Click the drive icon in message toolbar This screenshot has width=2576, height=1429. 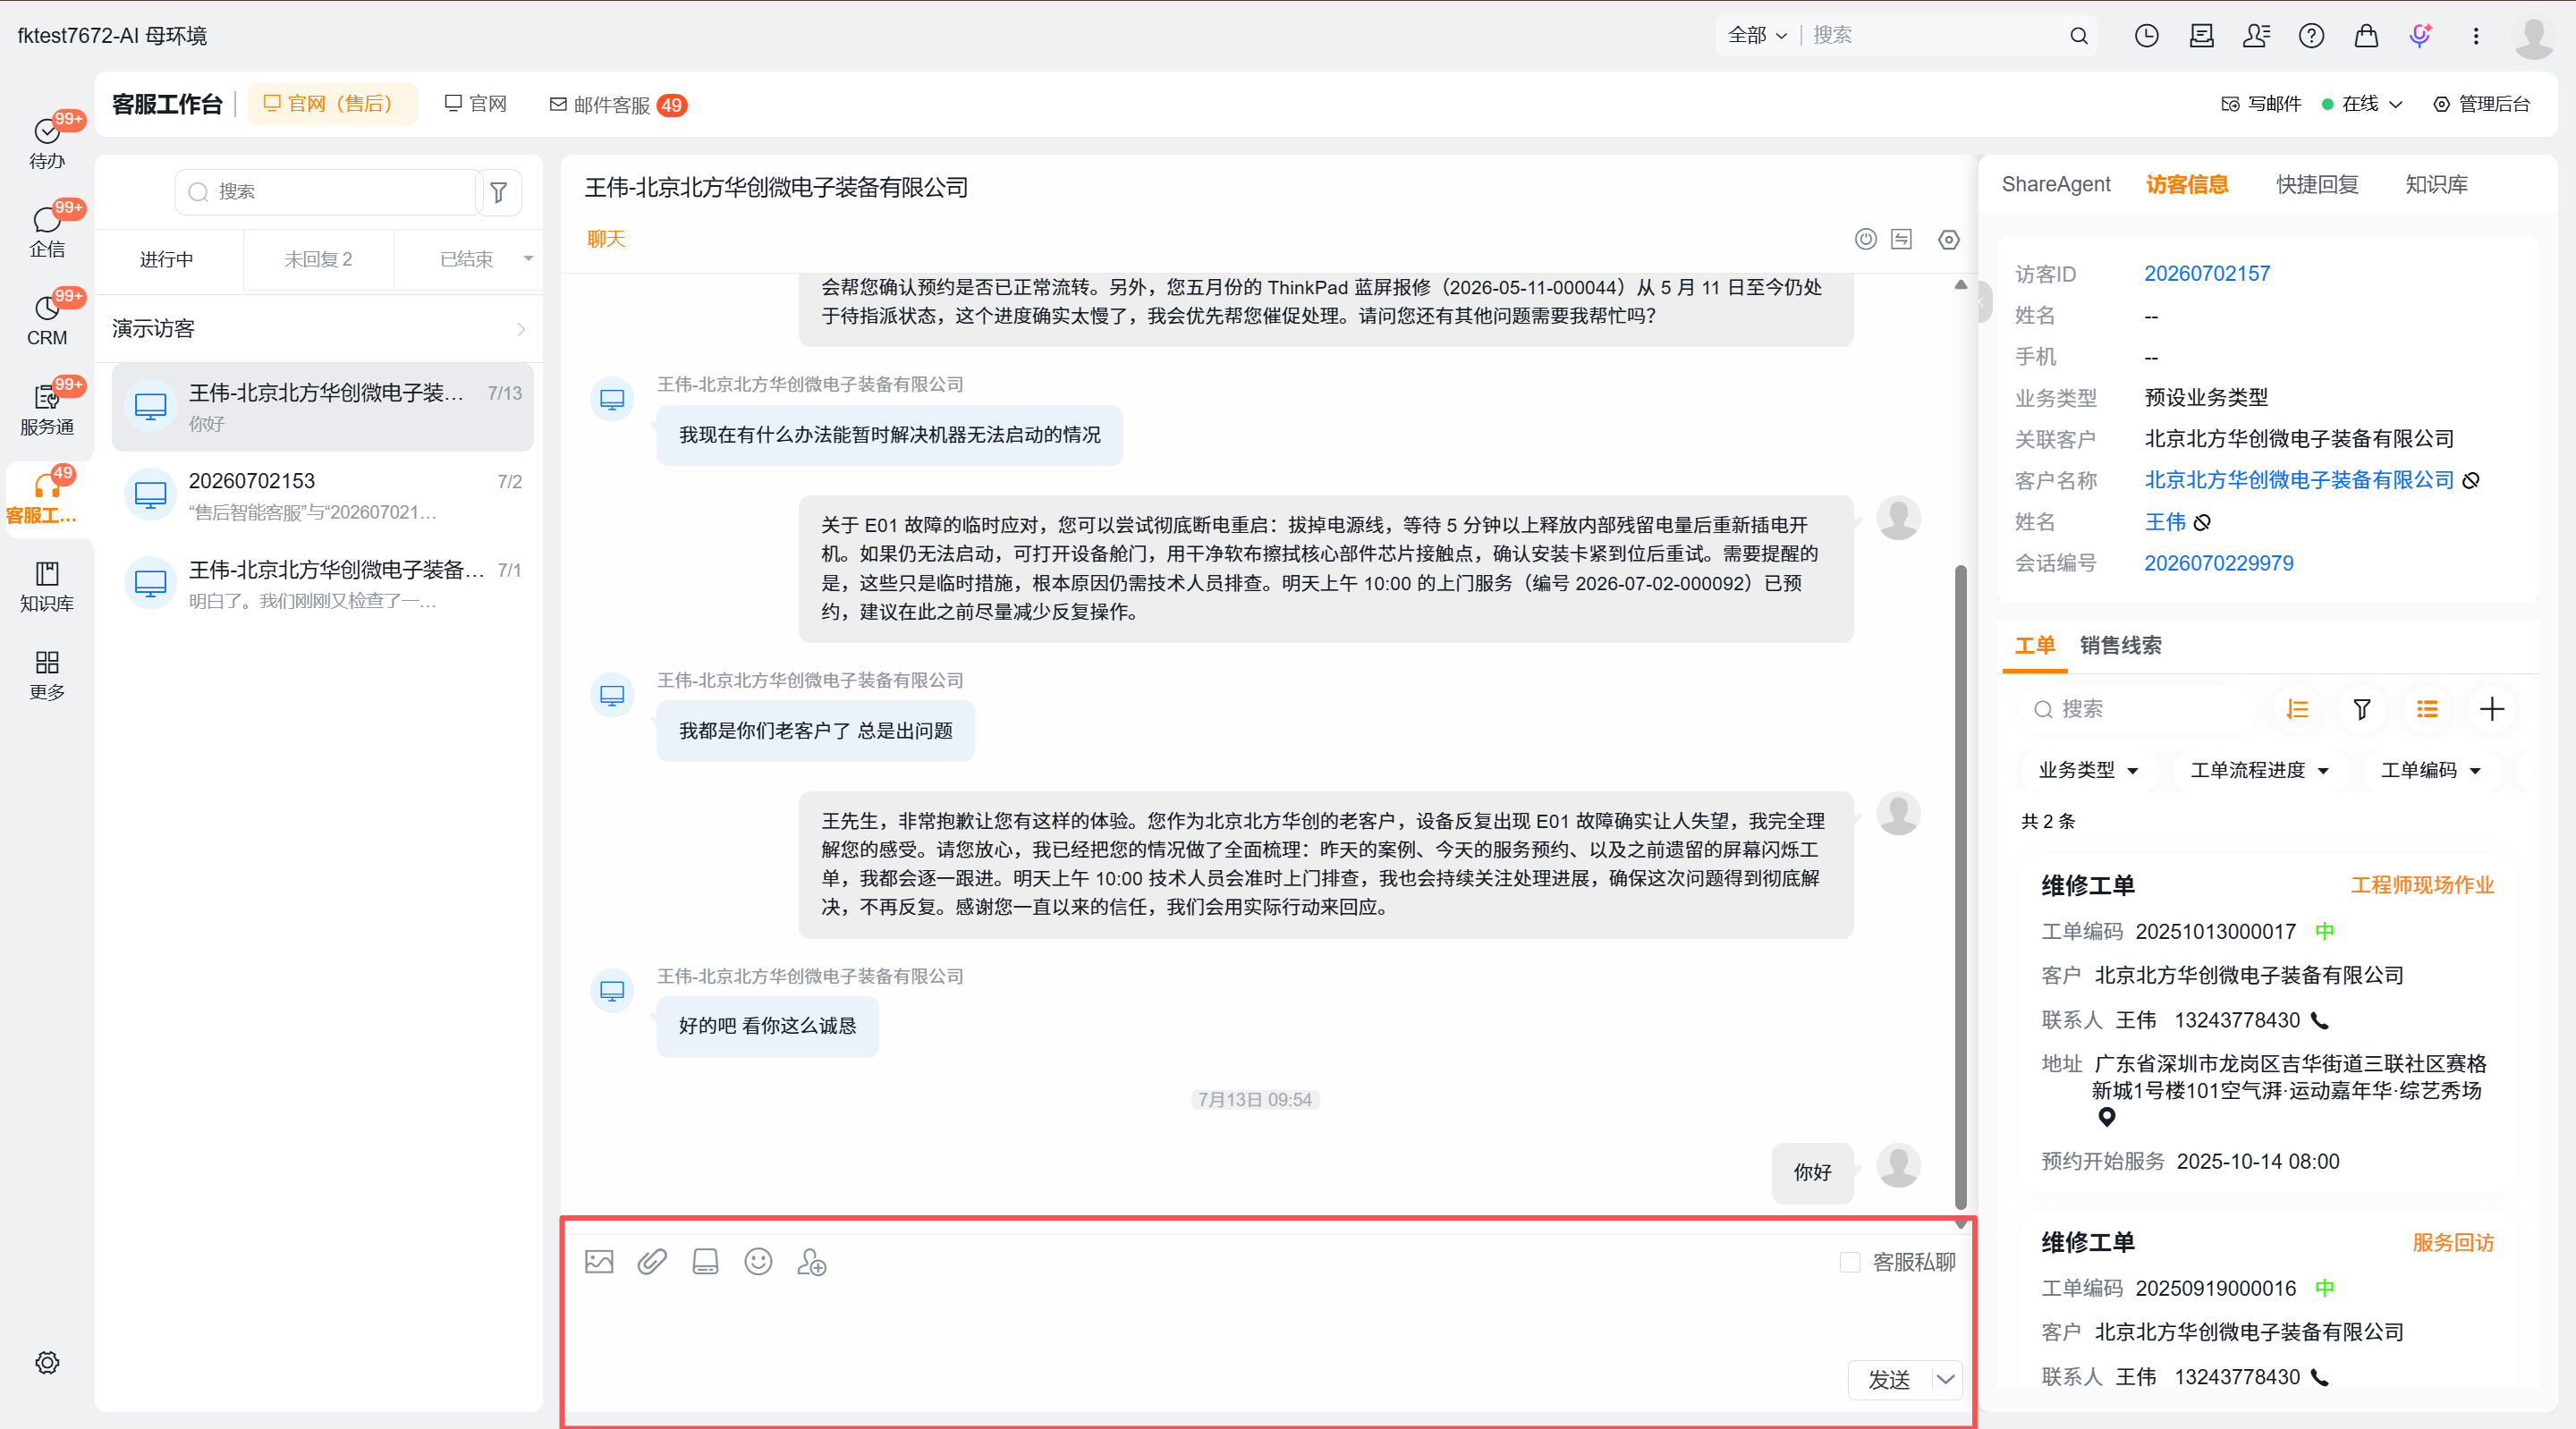[x=705, y=1262]
